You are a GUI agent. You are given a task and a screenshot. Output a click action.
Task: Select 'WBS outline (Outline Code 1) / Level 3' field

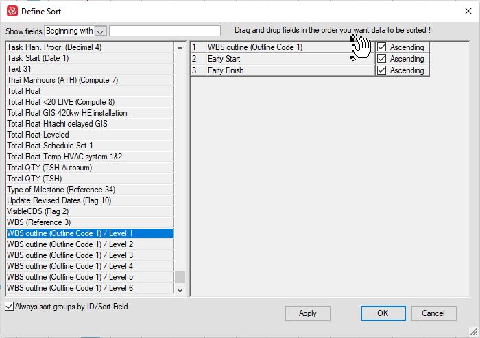pyautogui.click(x=70, y=255)
